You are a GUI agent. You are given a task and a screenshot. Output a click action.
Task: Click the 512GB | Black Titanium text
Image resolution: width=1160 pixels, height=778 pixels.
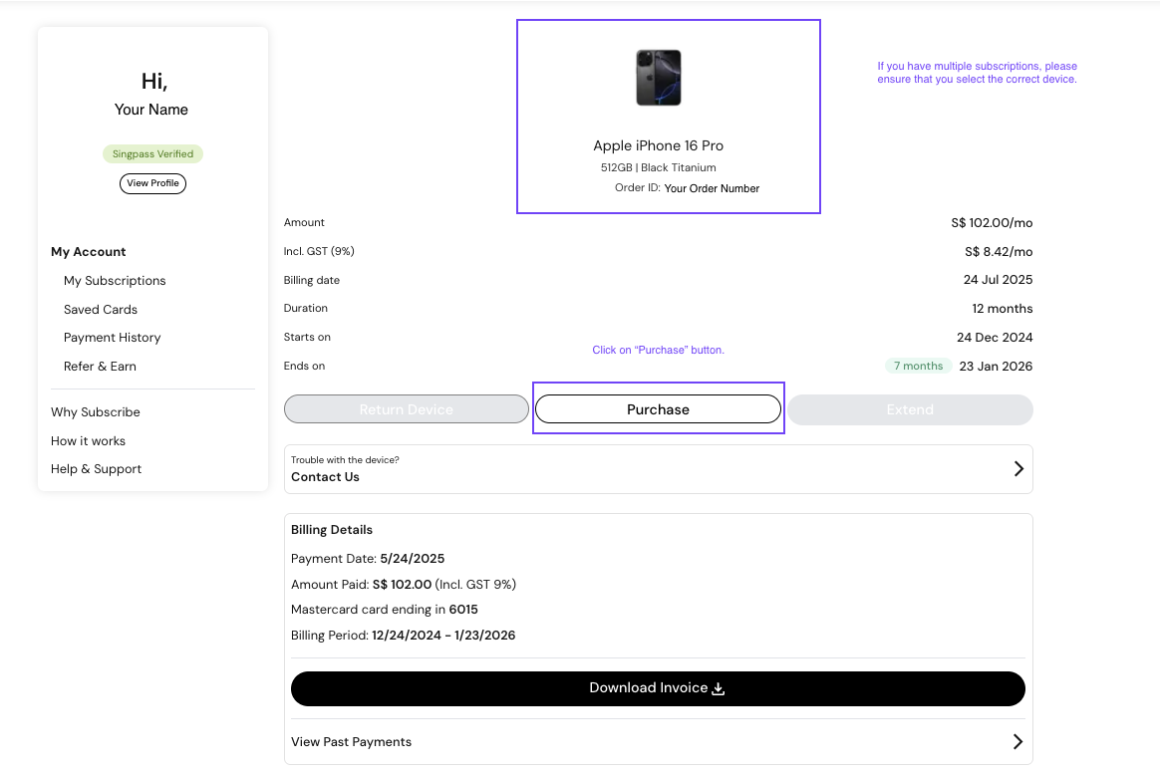point(659,167)
